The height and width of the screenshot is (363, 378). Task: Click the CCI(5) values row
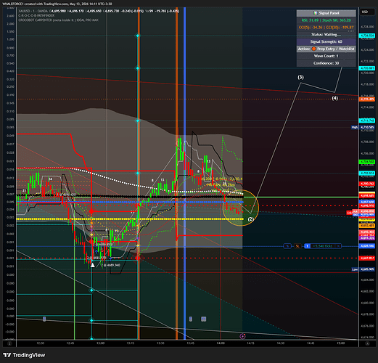[x=326, y=28]
